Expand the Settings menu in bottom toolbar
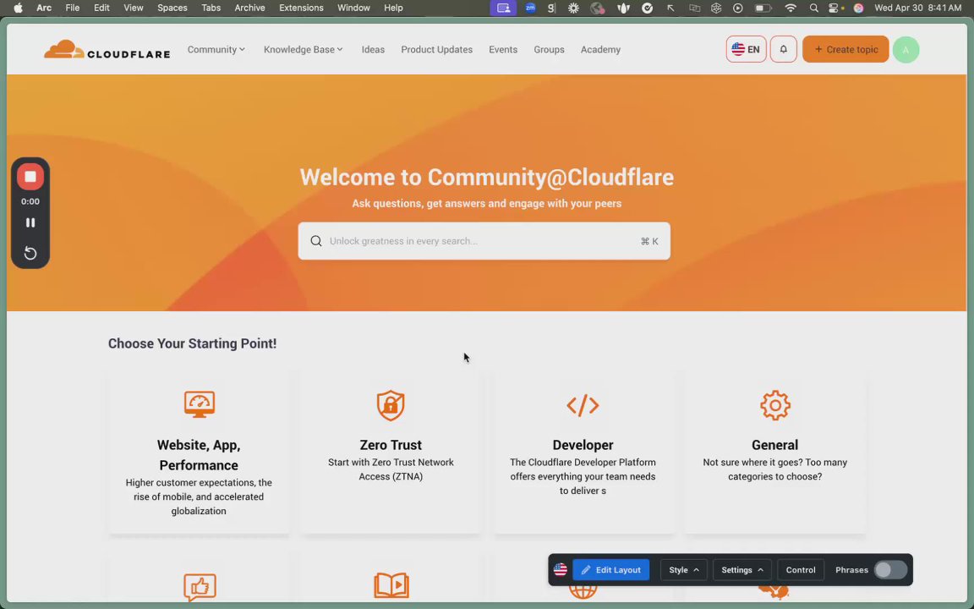The image size is (974, 609). pos(742,570)
